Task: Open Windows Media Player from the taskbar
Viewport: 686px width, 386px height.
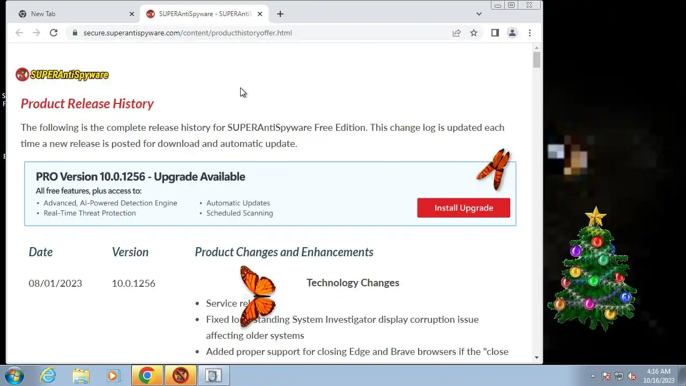Action: (113, 375)
